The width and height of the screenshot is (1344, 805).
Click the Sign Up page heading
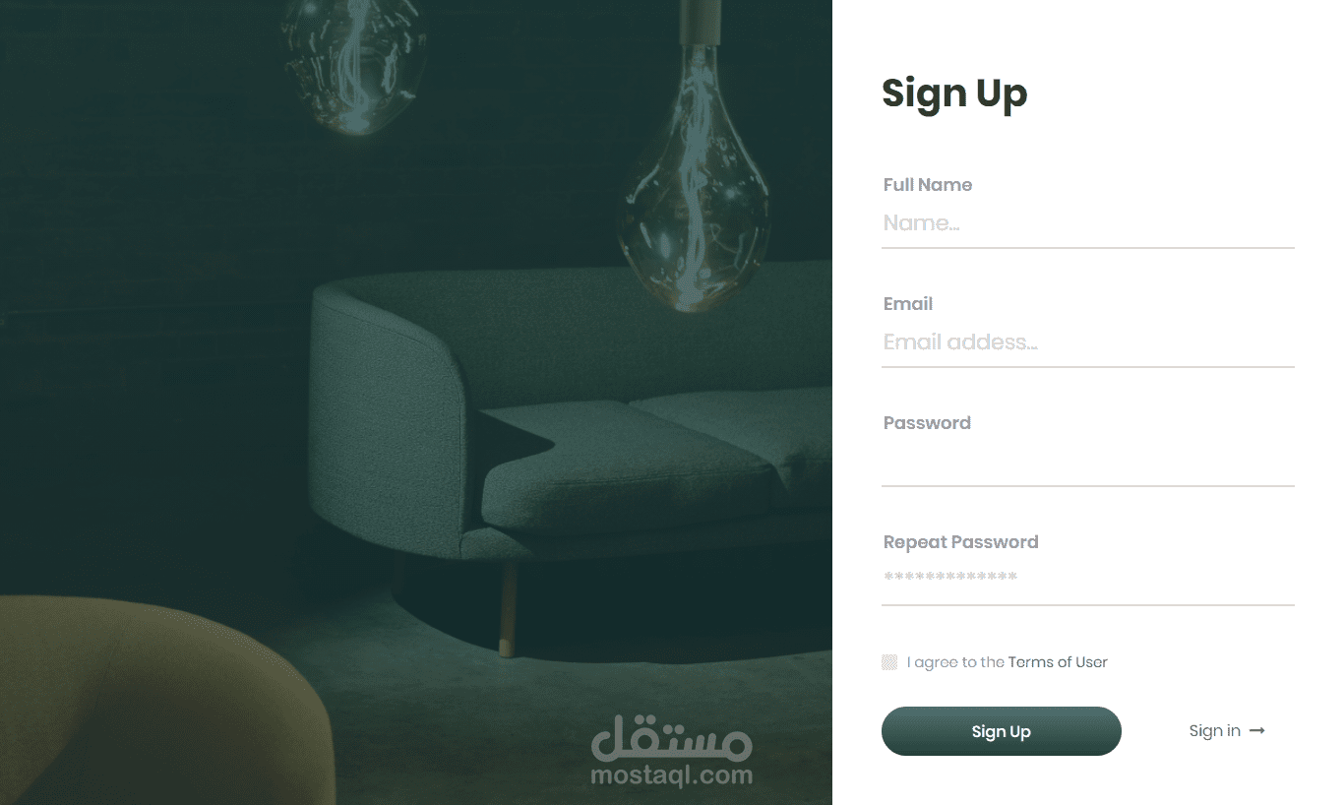point(954,94)
